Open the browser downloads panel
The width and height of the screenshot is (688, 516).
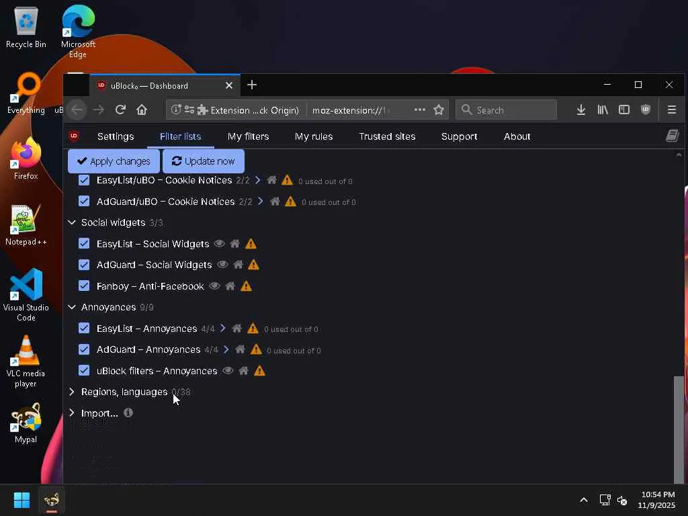(581, 110)
